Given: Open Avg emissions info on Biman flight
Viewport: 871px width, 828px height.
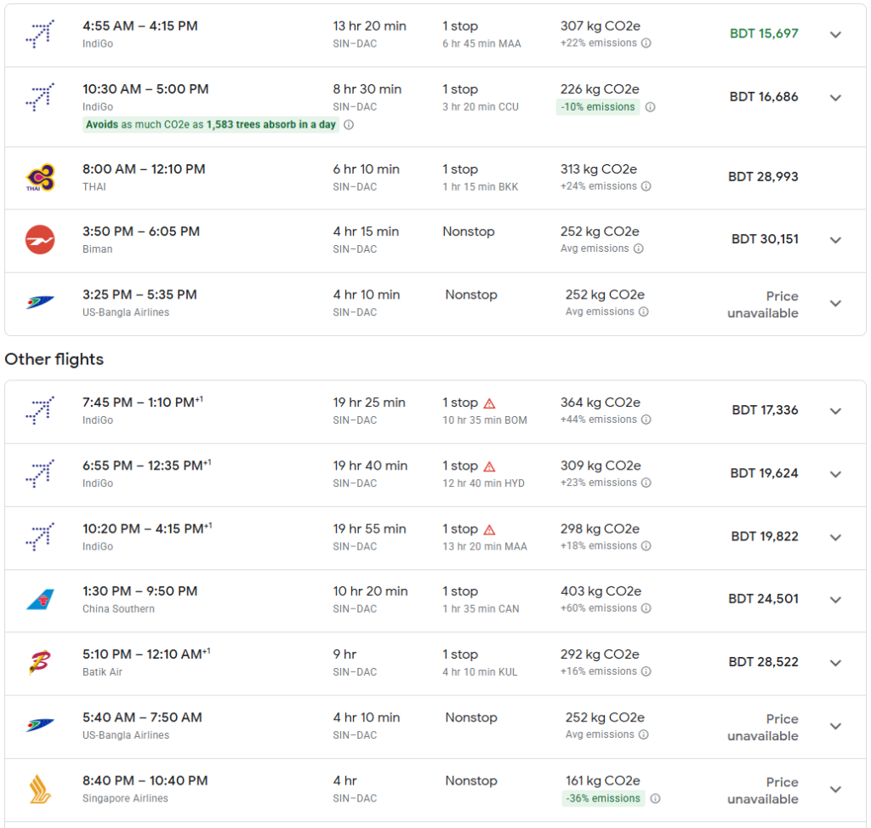Looking at the screenshot, I should (638, 248).
